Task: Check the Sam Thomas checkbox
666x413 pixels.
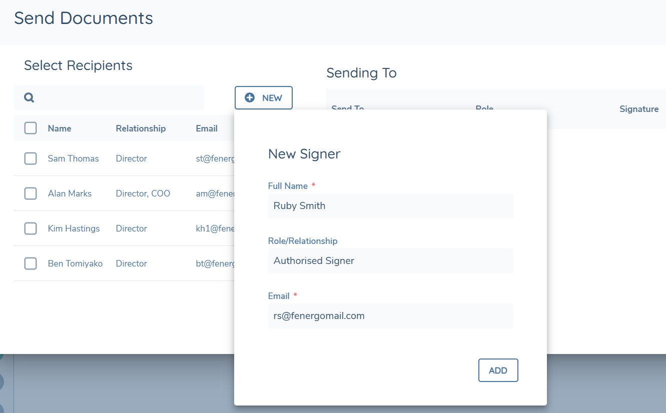Action: click(31, 158)
